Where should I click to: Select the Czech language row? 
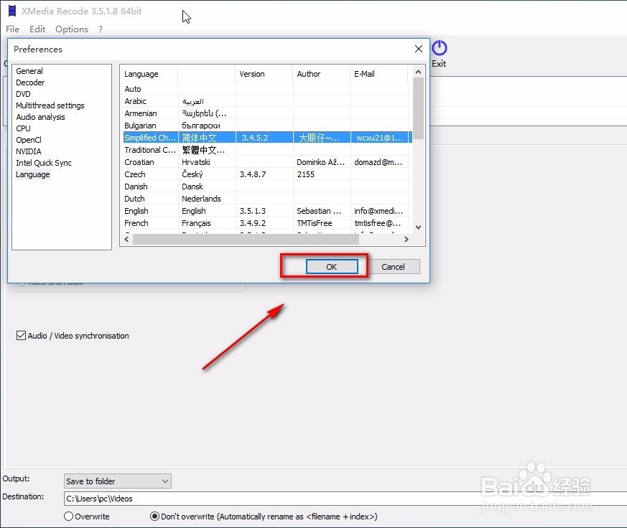point(266,174)
